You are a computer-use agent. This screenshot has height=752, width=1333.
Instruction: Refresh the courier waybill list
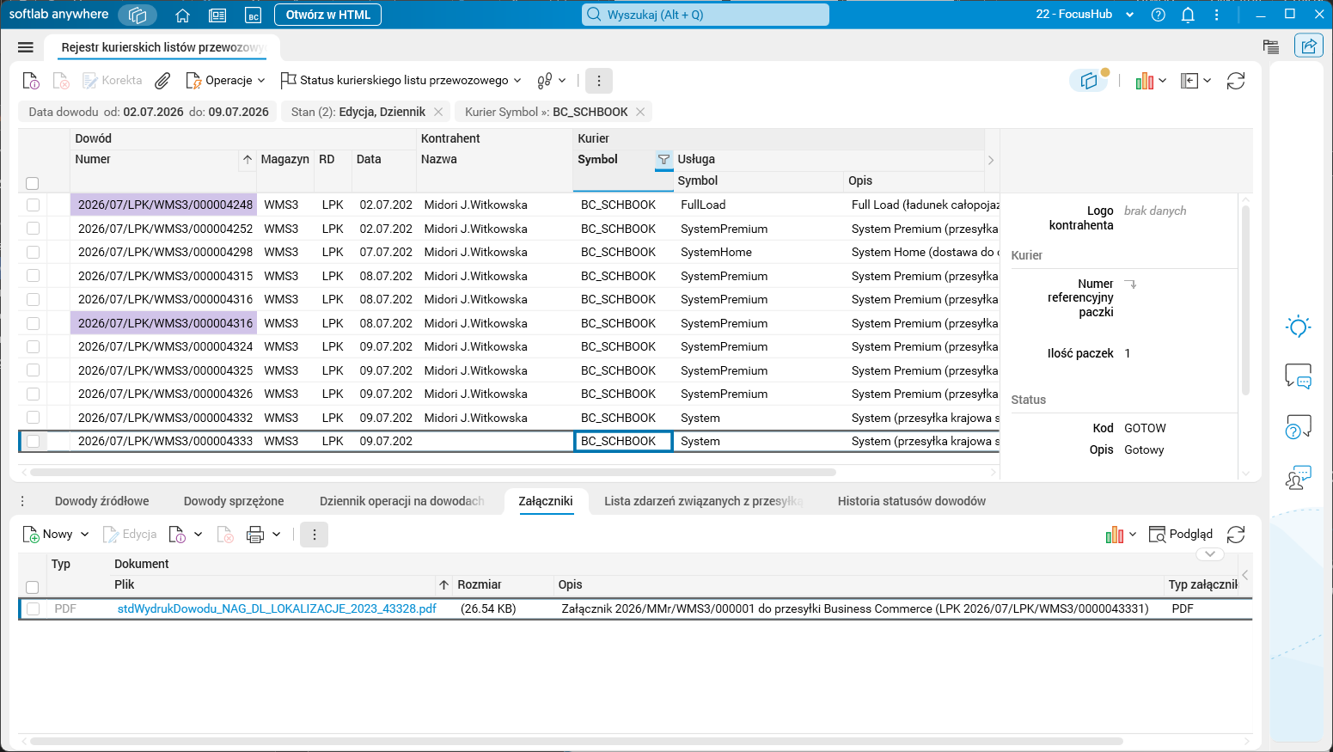[x=1236, y=81]
